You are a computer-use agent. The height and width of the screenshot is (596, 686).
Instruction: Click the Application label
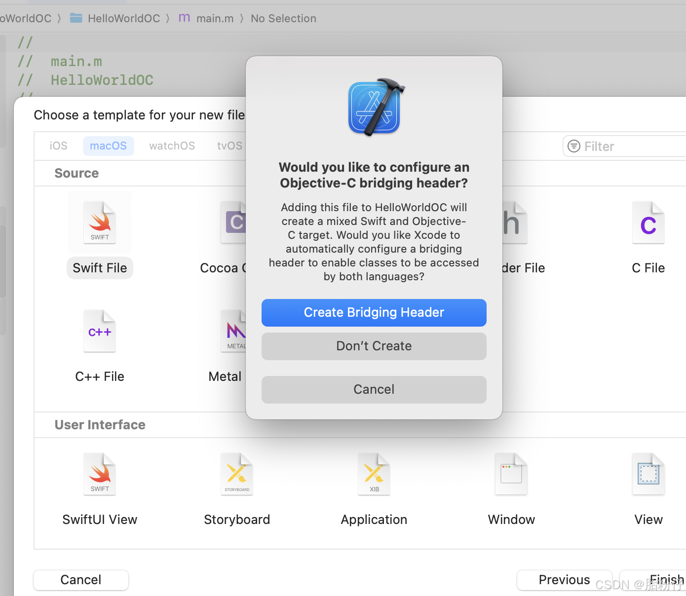click(x=374, y=520)
